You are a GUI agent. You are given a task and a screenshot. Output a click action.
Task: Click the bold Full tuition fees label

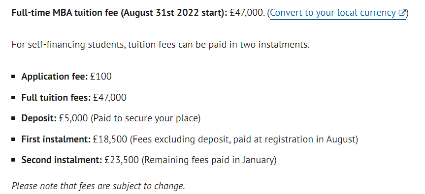point(56,98)
